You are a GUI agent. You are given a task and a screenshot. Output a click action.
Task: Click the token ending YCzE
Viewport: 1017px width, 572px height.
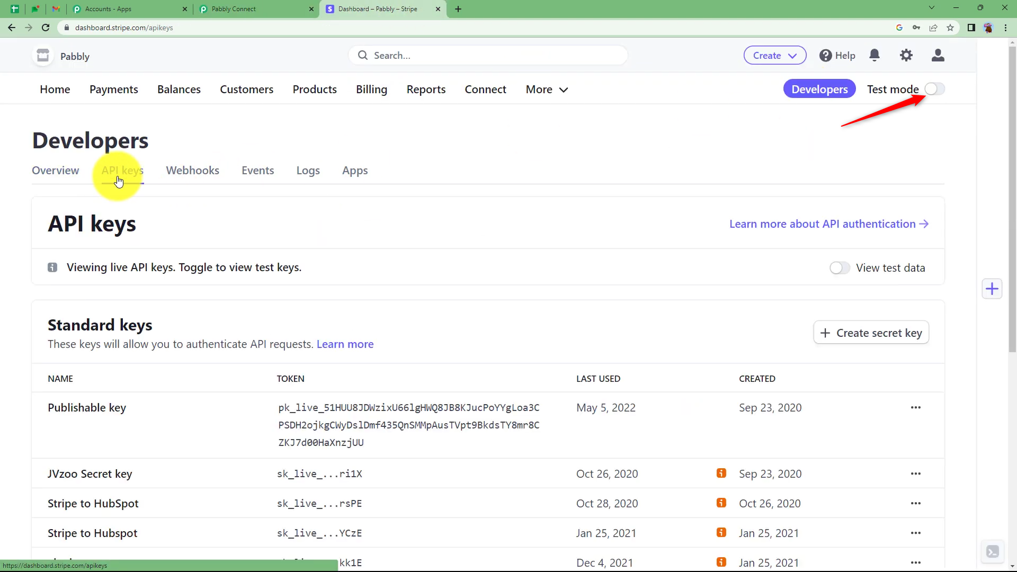[x=319, y=533]
